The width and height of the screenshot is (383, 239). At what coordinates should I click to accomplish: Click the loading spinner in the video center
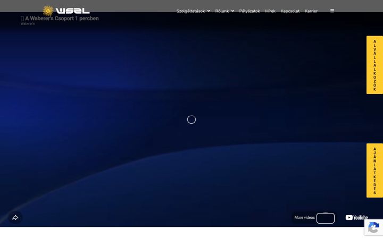tap(191, 119)
